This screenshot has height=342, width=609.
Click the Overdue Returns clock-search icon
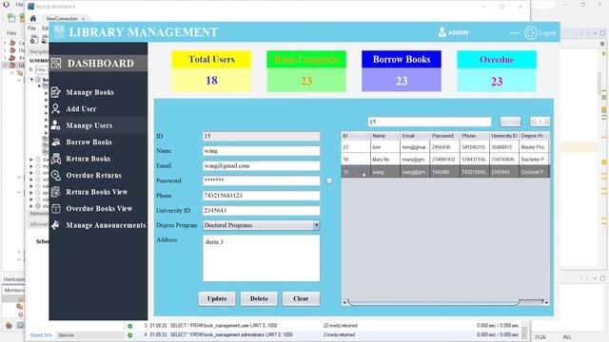coord(56,175)
